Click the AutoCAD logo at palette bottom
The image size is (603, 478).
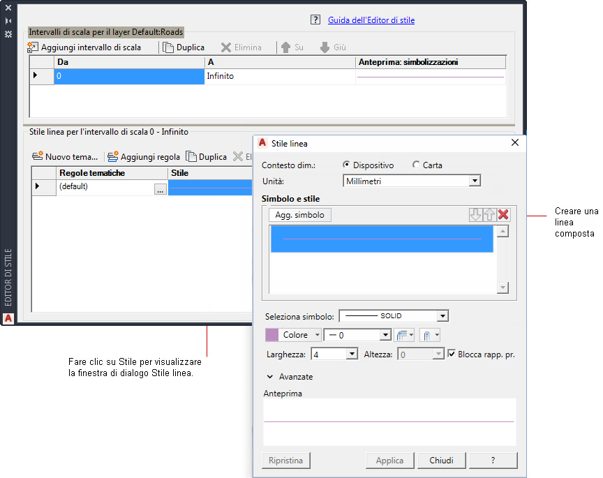[8, 318]
